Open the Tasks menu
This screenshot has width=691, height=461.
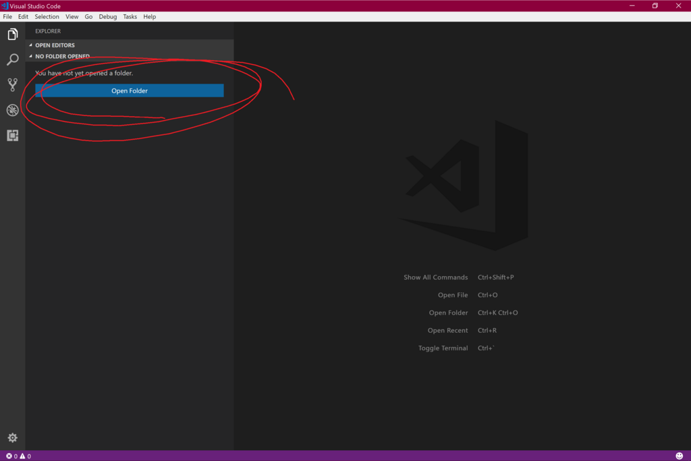[x=130, y=17]
